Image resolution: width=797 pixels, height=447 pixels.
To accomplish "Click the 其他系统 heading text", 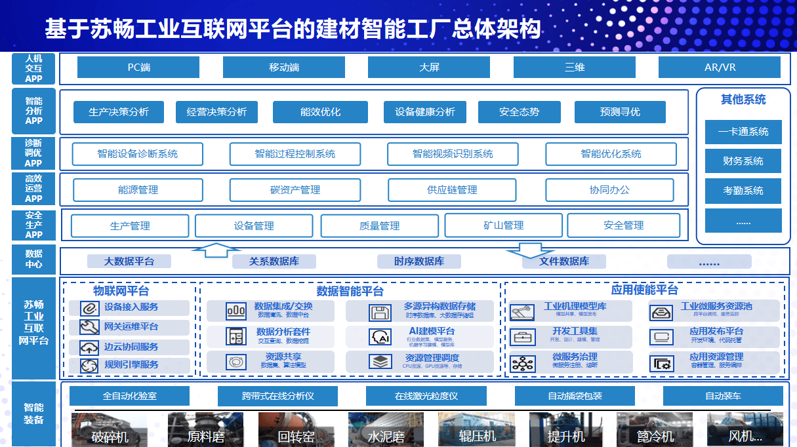I will tap(743, 100).
